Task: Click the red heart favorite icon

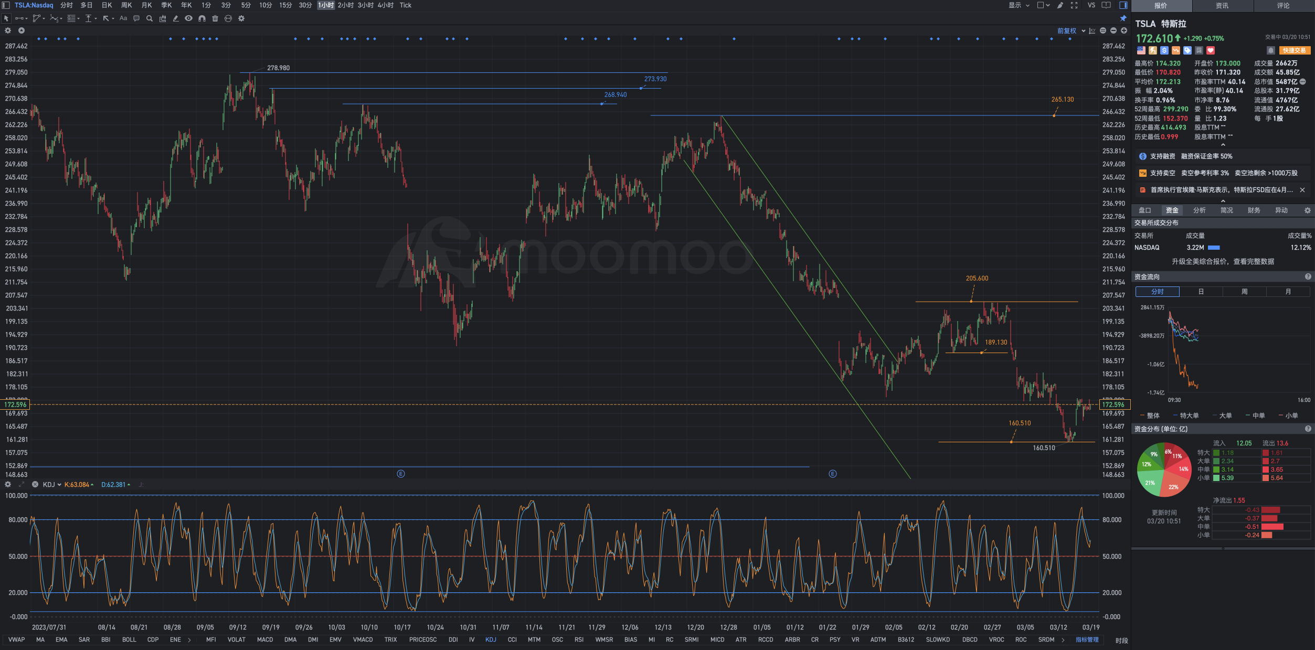Action: (x=1211, y=50)
